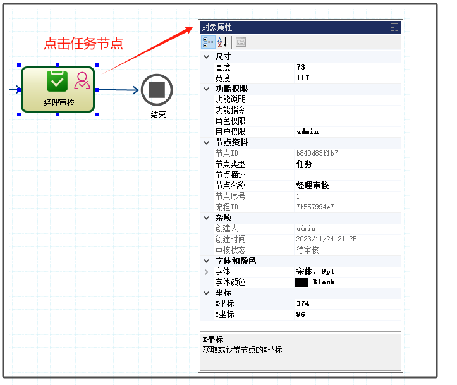
Task: Collapse the 功能权限 section
Action: point(206,89)
